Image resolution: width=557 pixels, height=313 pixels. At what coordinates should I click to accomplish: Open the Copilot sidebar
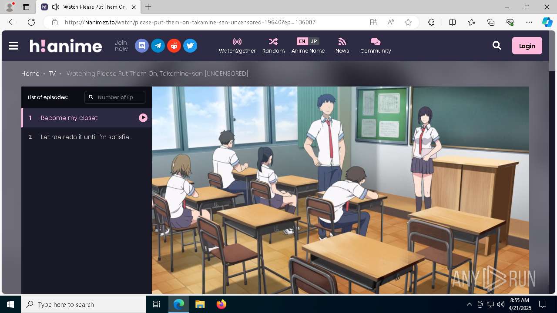click(x=547, y=22)
